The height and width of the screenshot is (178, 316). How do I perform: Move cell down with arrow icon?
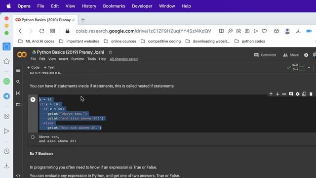click(277, 94)
